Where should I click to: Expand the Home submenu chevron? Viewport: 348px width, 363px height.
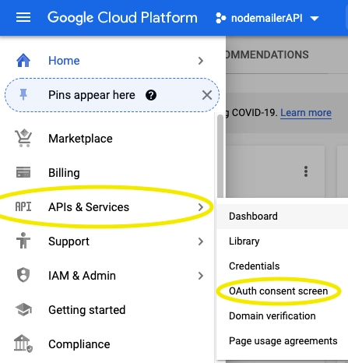click(x=200, y=61)
